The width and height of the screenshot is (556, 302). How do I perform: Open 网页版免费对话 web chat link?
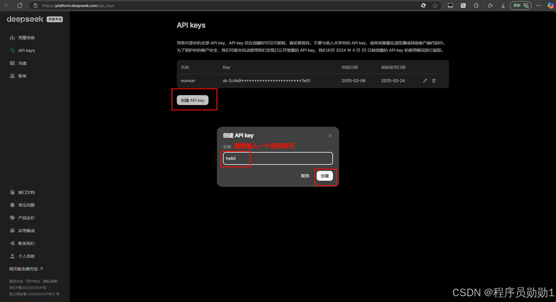coord(26,269)
